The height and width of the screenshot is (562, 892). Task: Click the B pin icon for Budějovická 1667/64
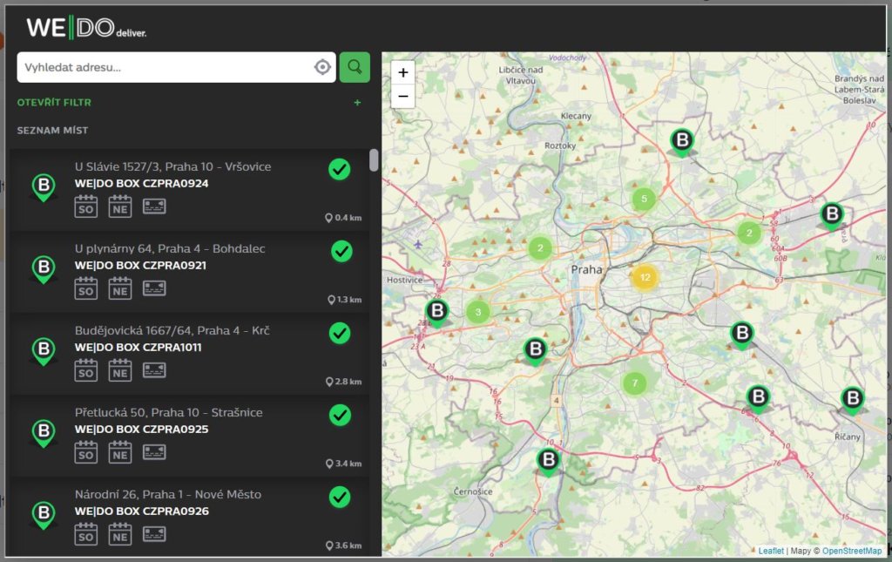tap(44, 351)
